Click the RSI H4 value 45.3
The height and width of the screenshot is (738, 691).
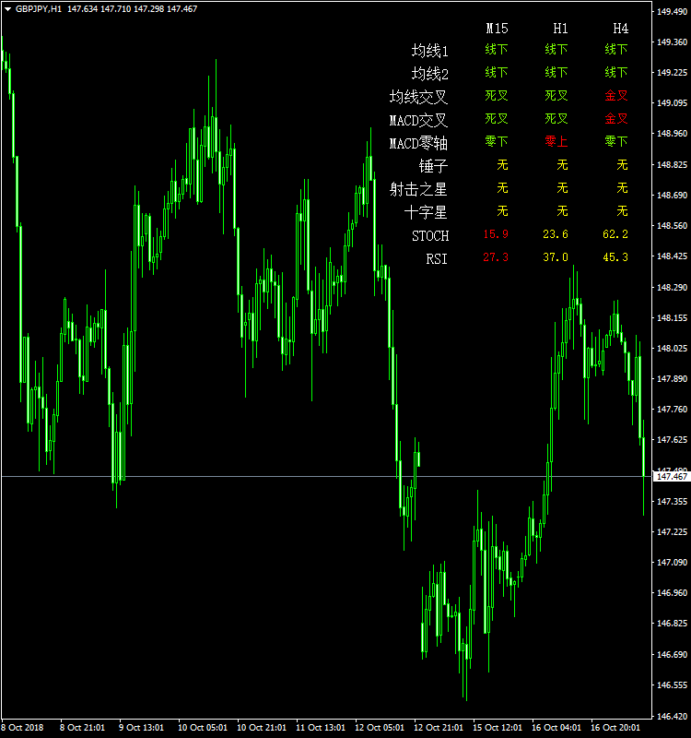pos(615,257)
